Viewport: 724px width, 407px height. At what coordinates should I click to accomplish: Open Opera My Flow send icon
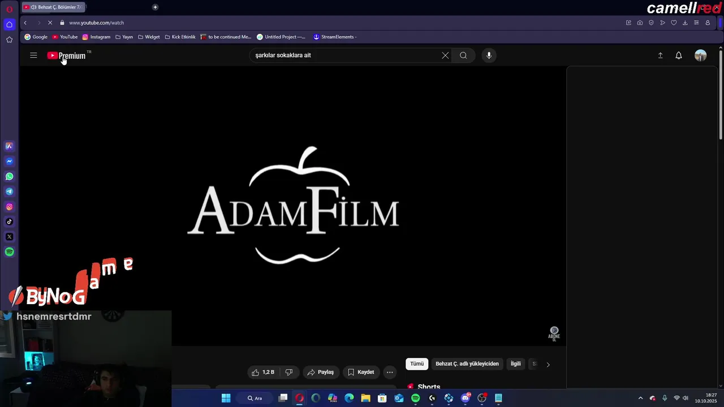coord(662,23)
